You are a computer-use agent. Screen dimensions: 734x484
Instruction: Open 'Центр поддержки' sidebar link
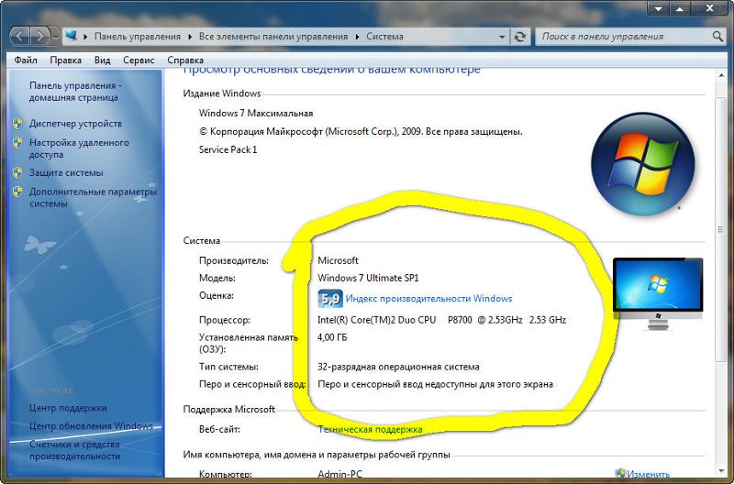[x=68, y=408]
